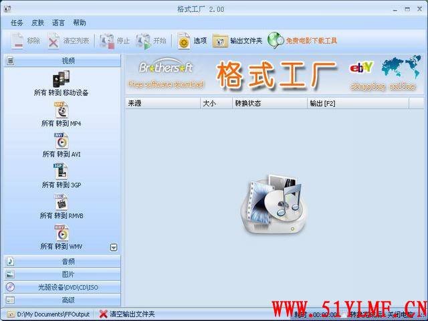Expand the 图片 picture panel
The height and width of the screenshot is (321, 428).
click(x=62, y=274)
